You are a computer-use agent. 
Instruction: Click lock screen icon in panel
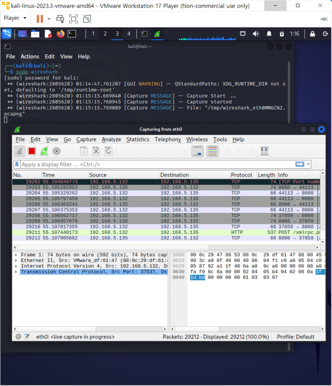click(312, 34)
